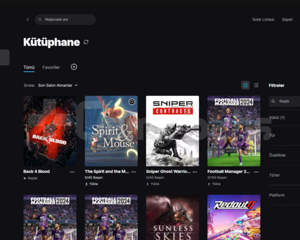Open more options for Back 4 Blood
Viewport: 300px width, 240px height.
click(x=72, y=172)
